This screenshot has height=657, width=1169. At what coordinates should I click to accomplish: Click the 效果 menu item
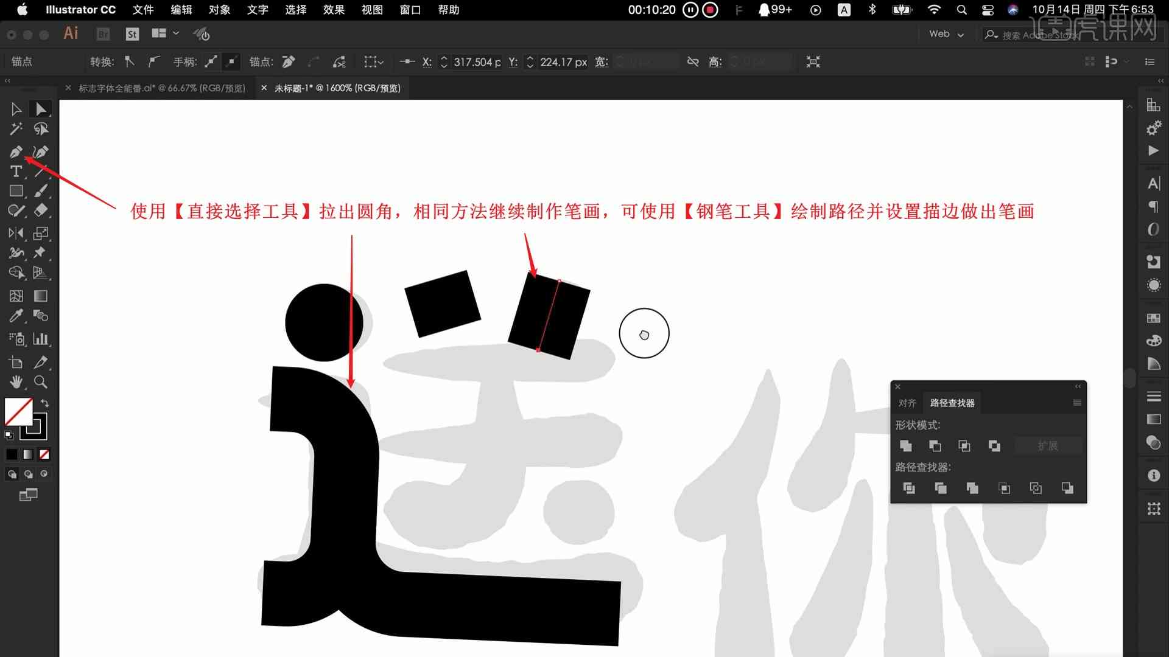pyautogui.click(x=334, y=9)
